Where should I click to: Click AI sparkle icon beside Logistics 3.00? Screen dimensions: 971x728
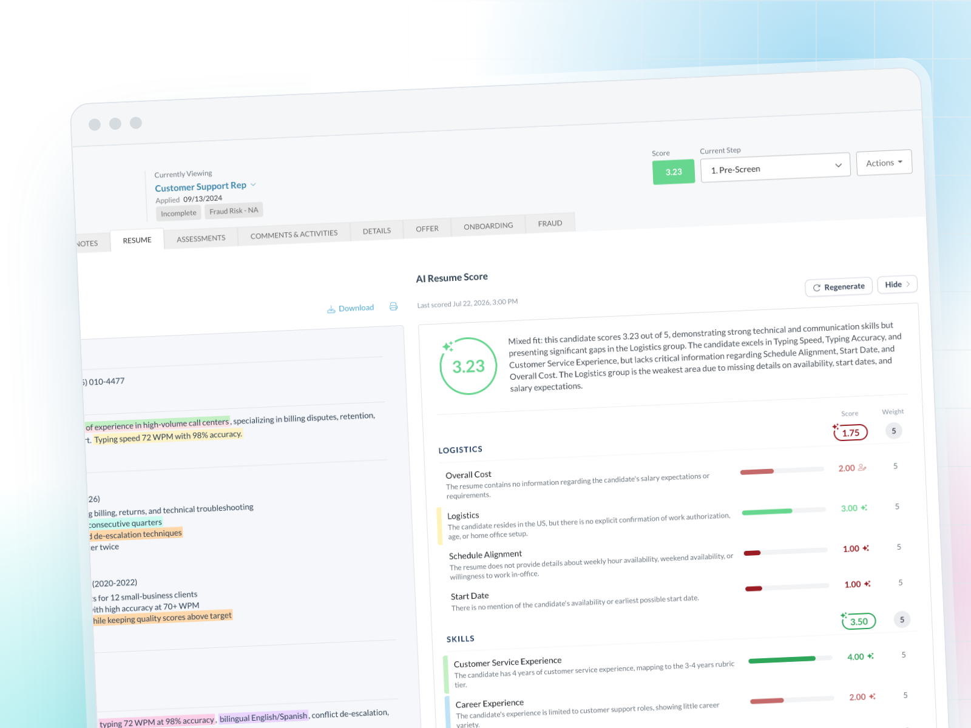[864, 508]
